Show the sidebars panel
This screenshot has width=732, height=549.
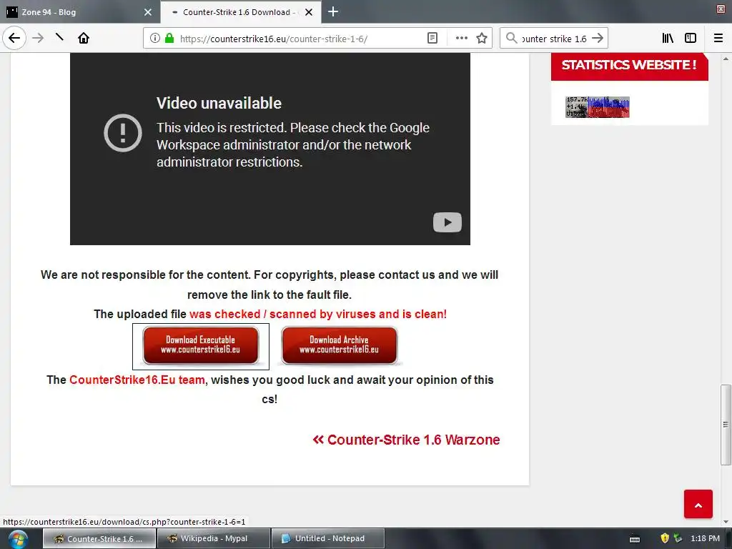(691, 38)
